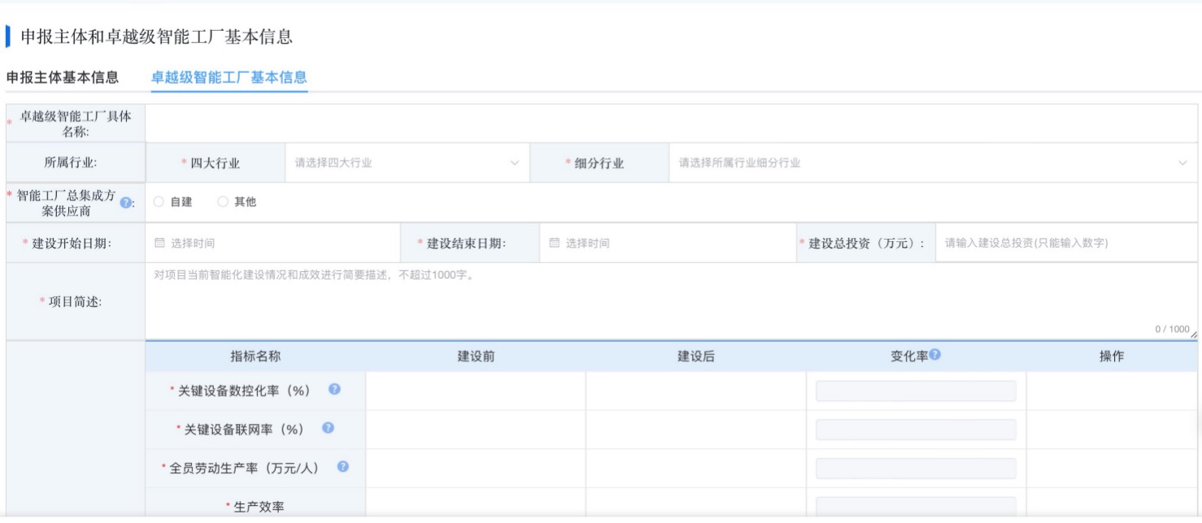Click 建设前 cell for 关键设备数控化率
The width and height of the screenshot is (1202, 523).
476,391
